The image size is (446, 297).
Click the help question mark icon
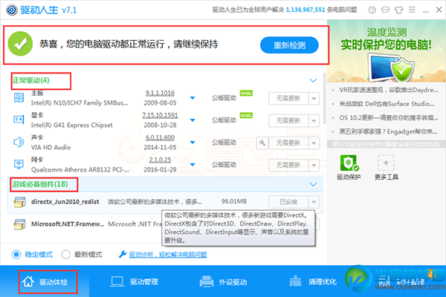tap(372, 10)
